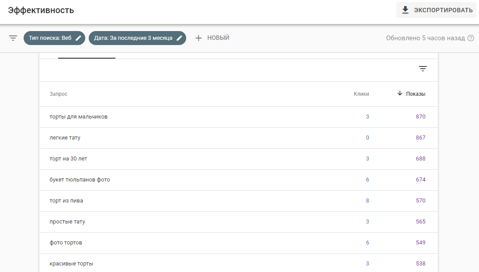Open query row красивые торты

239,263
